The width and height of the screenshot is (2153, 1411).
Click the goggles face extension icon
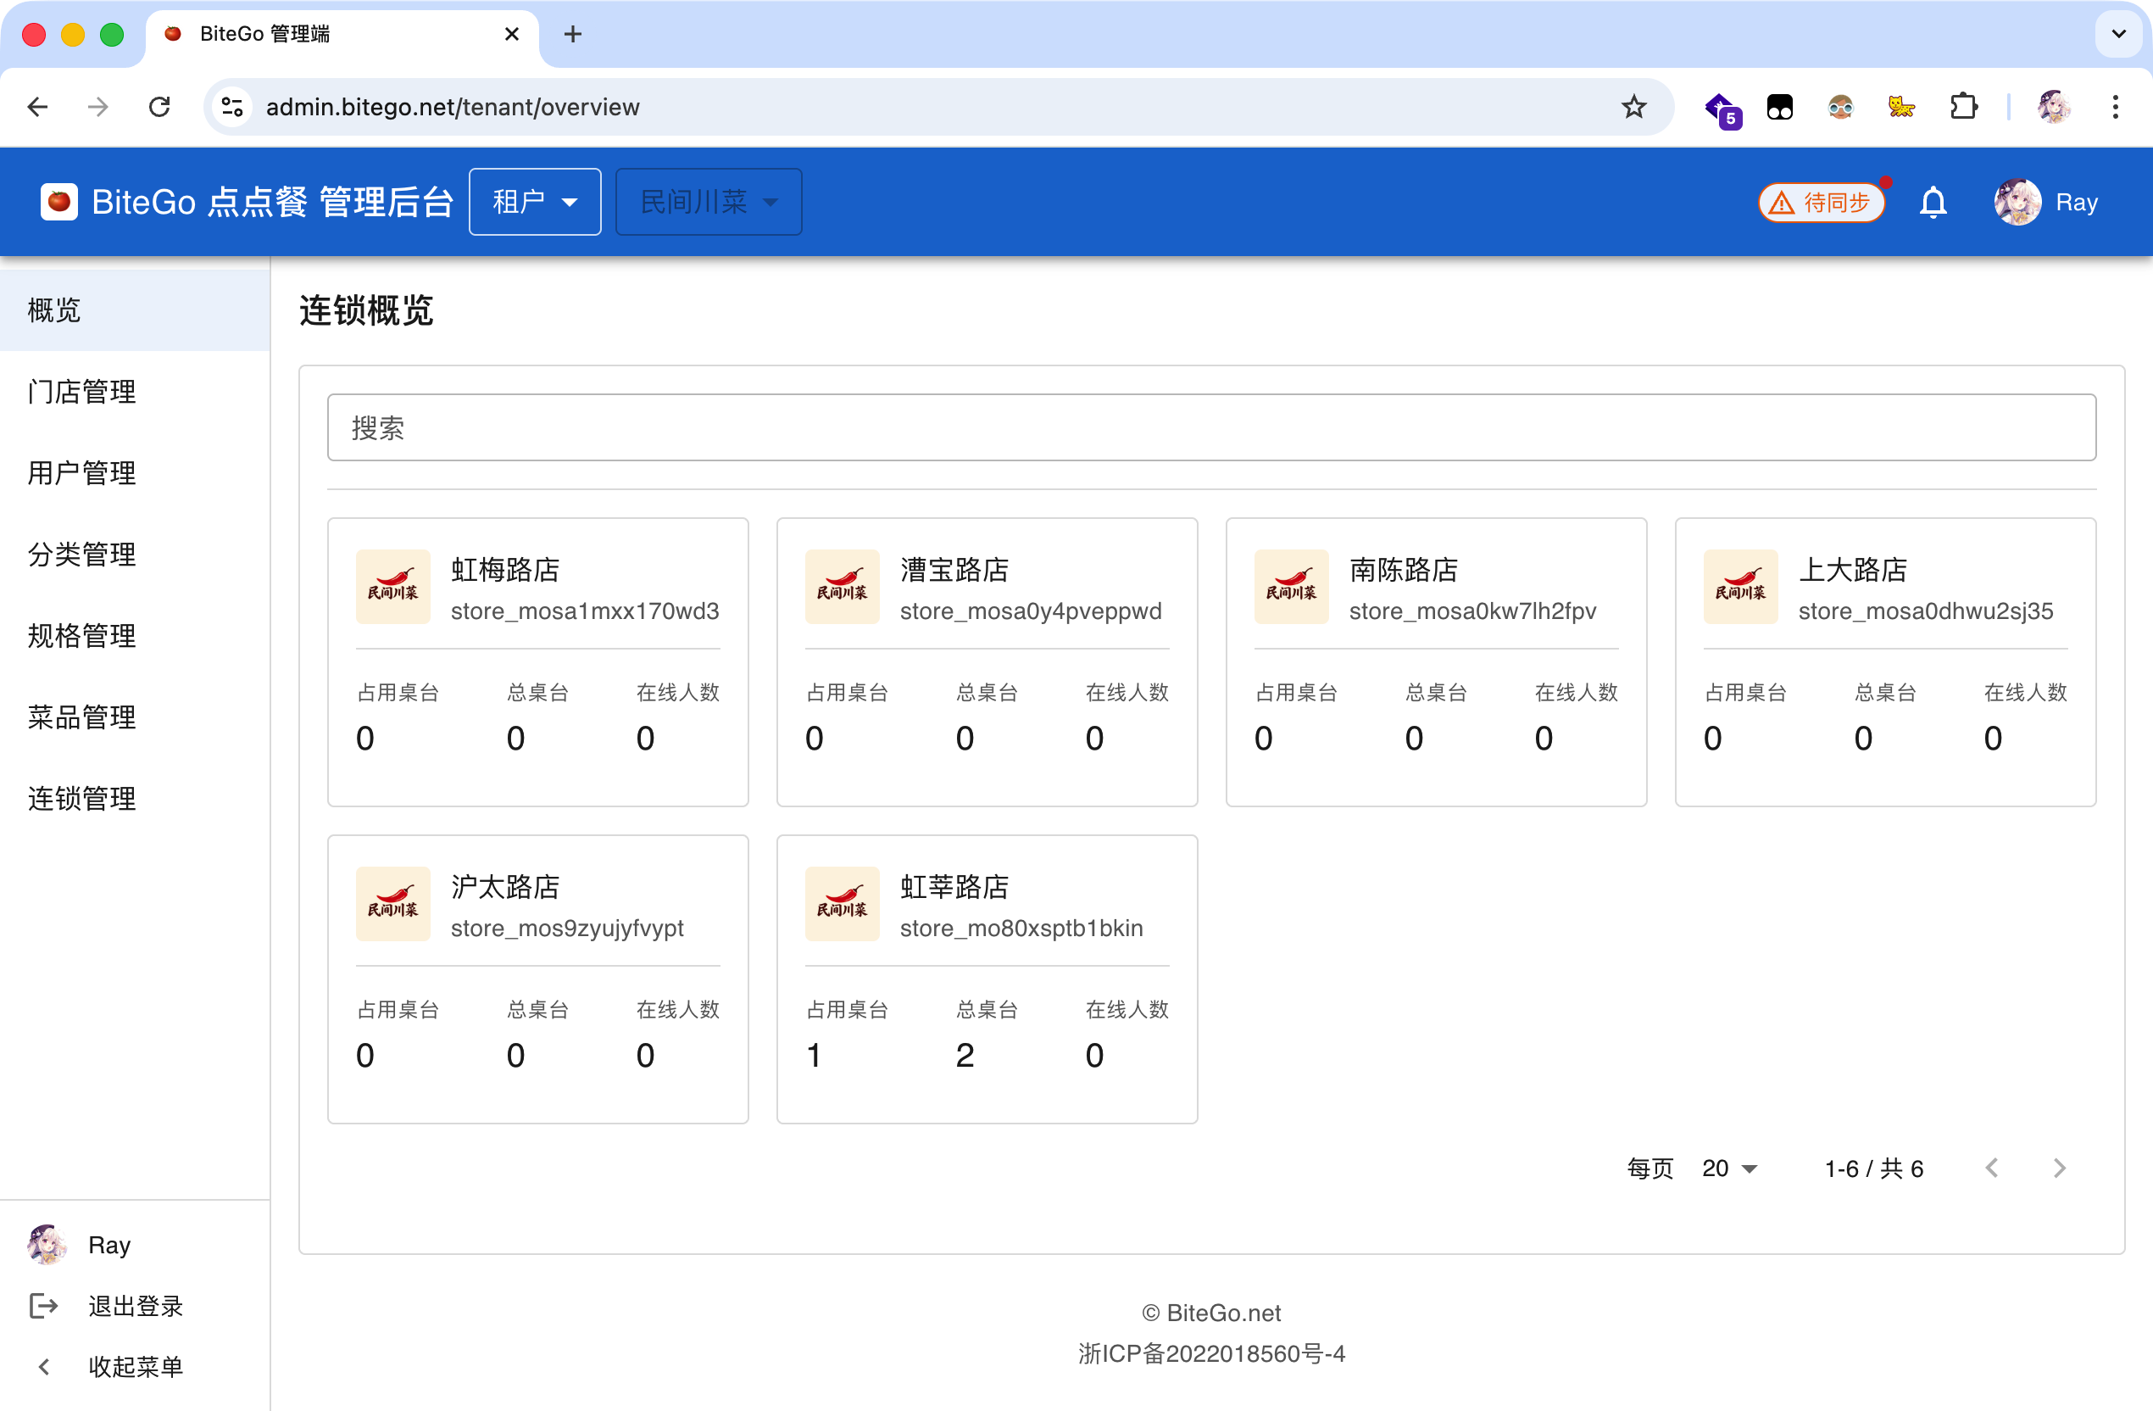1840,107
